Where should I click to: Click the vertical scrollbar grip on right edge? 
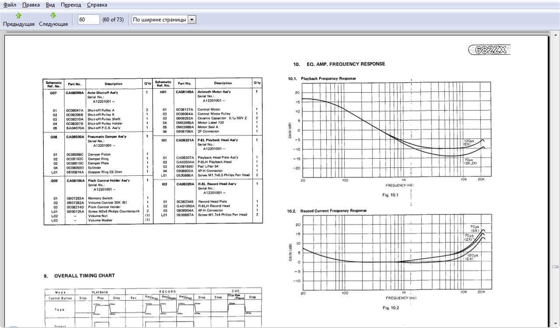[555, 267]
